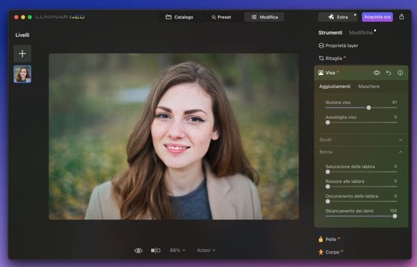Click the Illumina viso value 61
Image resolution: width=417 pixels, height=267 pixels.
394,102
